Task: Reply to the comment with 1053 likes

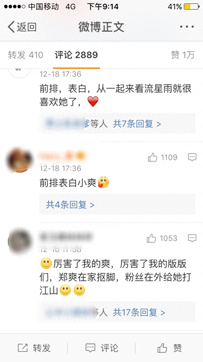Action: [x=192, y=238]
